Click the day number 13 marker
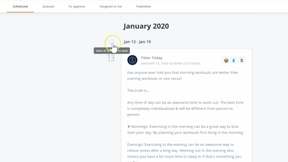This screenshot has width=288, height=162. click(x=111, y=58)
